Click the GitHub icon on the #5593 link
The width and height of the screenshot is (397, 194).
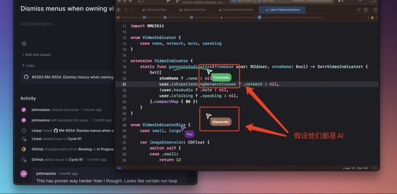tap(26, 77)
